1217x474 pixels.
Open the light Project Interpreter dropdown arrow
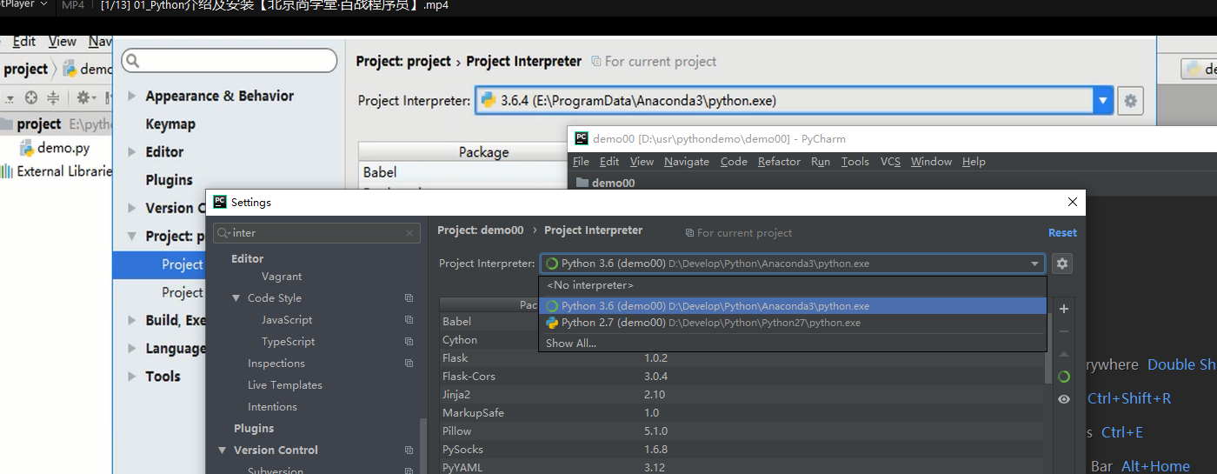(x=1103, y=101)
